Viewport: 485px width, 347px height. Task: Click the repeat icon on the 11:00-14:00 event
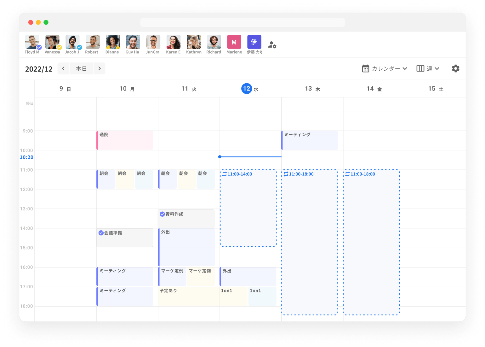tap(224, 174)
